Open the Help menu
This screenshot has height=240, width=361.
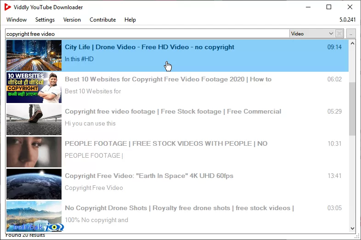pyautogui.click(x=130, y=20)
